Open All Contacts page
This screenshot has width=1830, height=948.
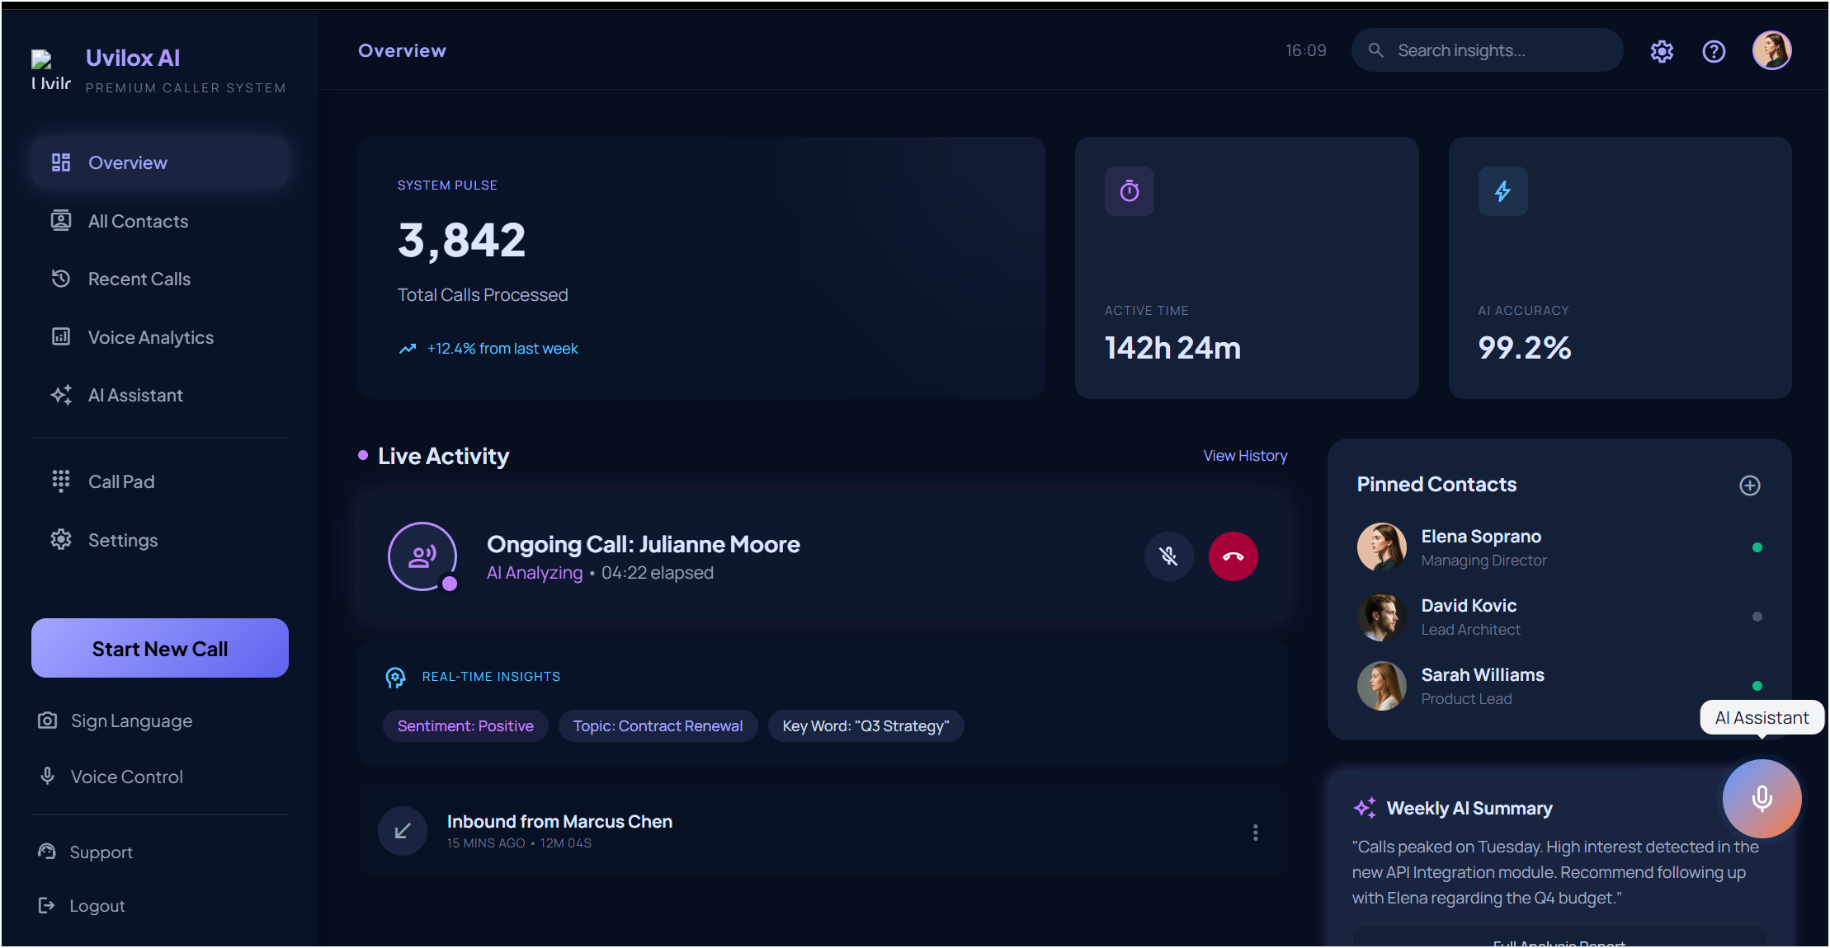pos(160,221)
